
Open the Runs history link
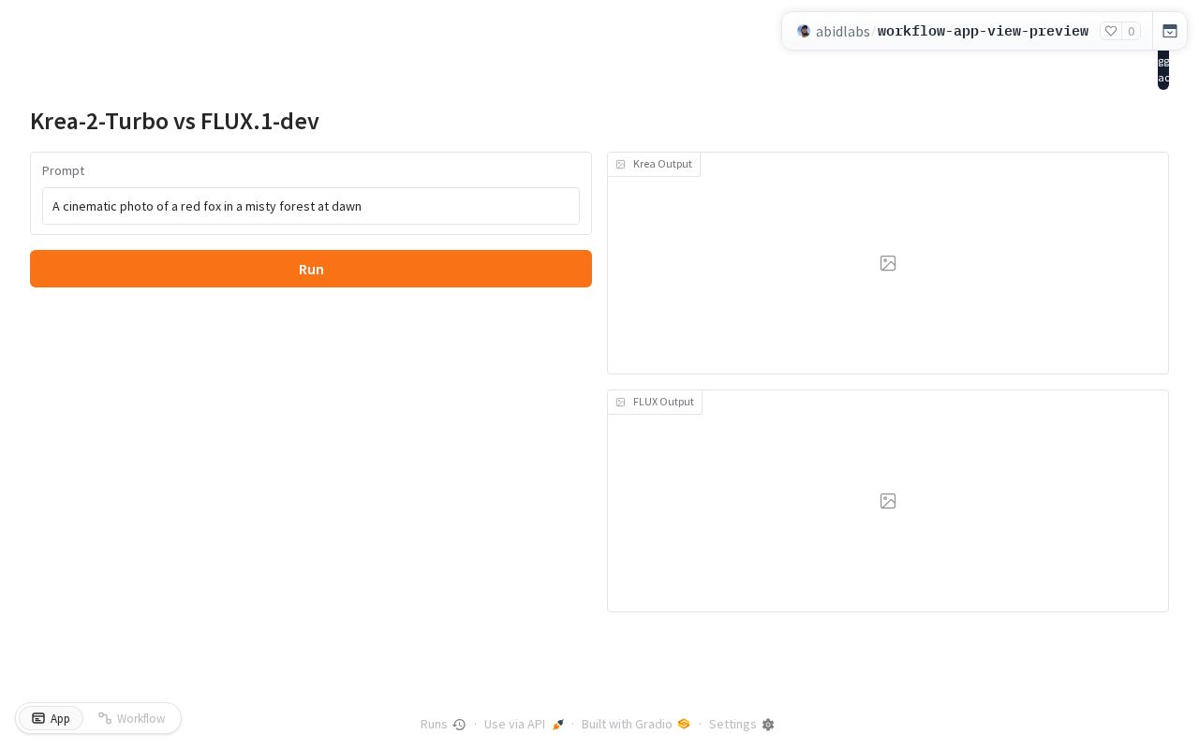[x=443, y=724]
